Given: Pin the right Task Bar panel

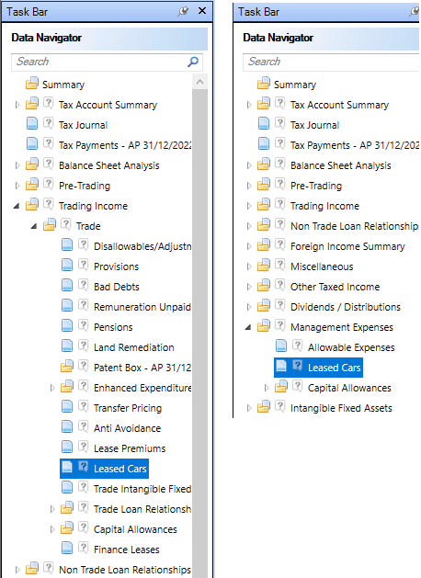Looking at the screenshot, I should coord(415,11).
